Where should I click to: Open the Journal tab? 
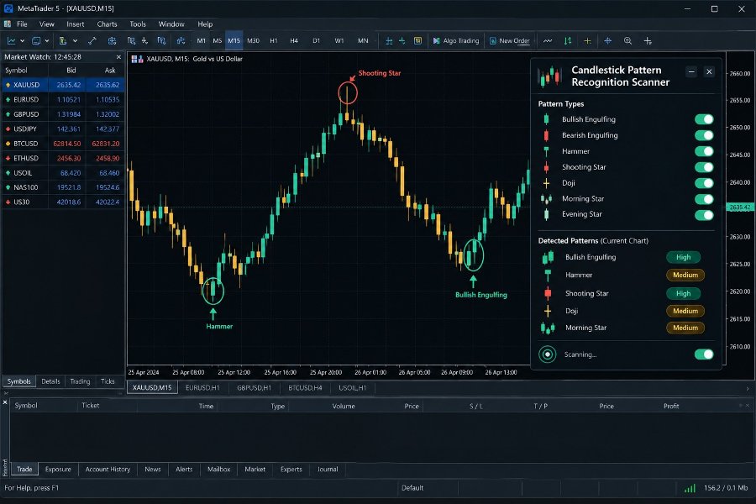pyautogui.click(x=328, y=470)
